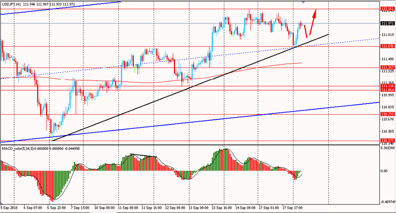The image size is (396, 213).
Task: Click the 111.367 red price level label
Action: (x=387, y=67)
